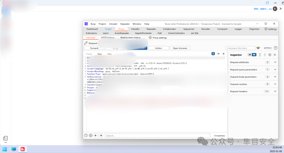The height and width of the screenshot is (153, 284).
Task: Open search settings gear at bottom
Action: click(x=91, y=135)
